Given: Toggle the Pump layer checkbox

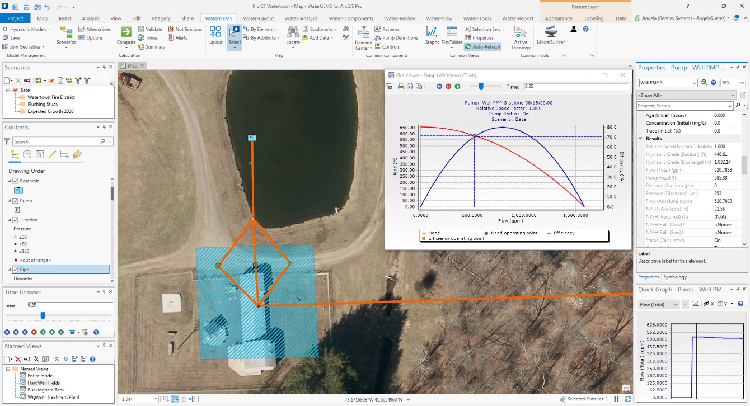Looking at the screenshot, I should tap(15, 201).
